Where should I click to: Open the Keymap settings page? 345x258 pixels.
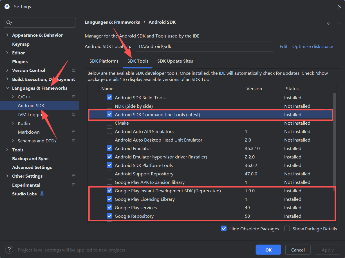point(21,44)
